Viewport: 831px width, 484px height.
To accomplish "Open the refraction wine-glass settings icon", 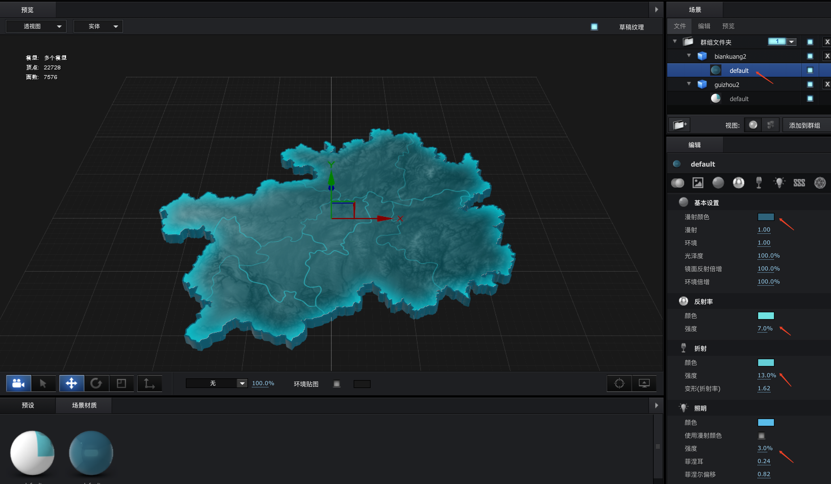I will 759,183.
